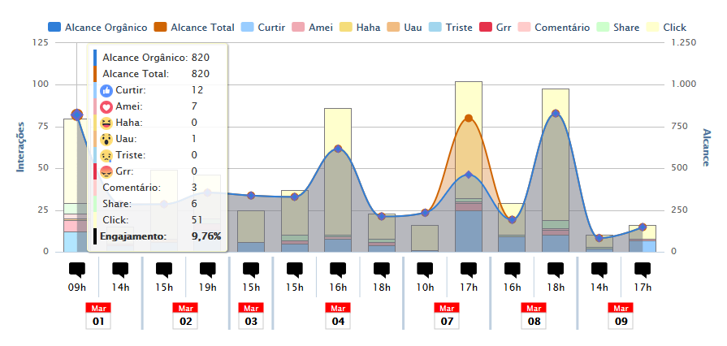
Task: Click the Alcance Total peak point at 17h
Action: pos(469,119)
